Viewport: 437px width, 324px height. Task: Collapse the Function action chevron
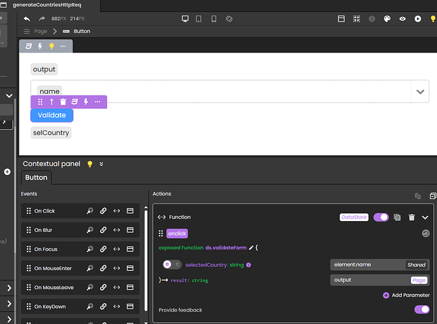(425, 218)
